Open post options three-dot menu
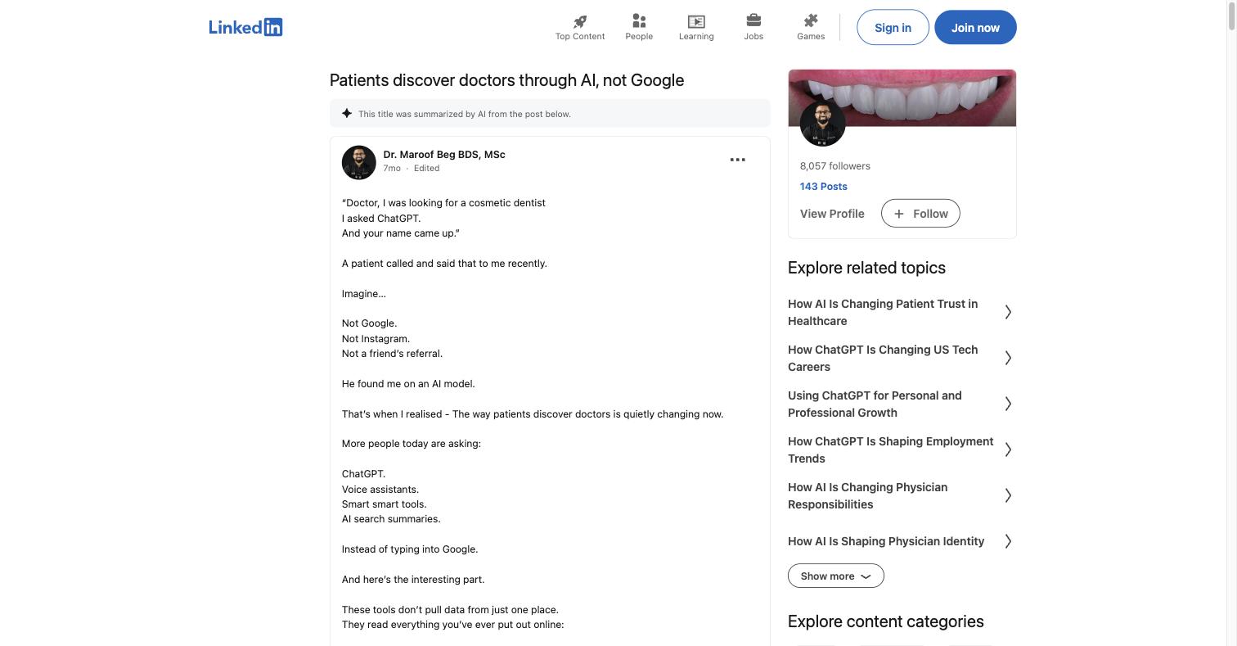Viewport: 1237px width, 646px height. [737, 160]
